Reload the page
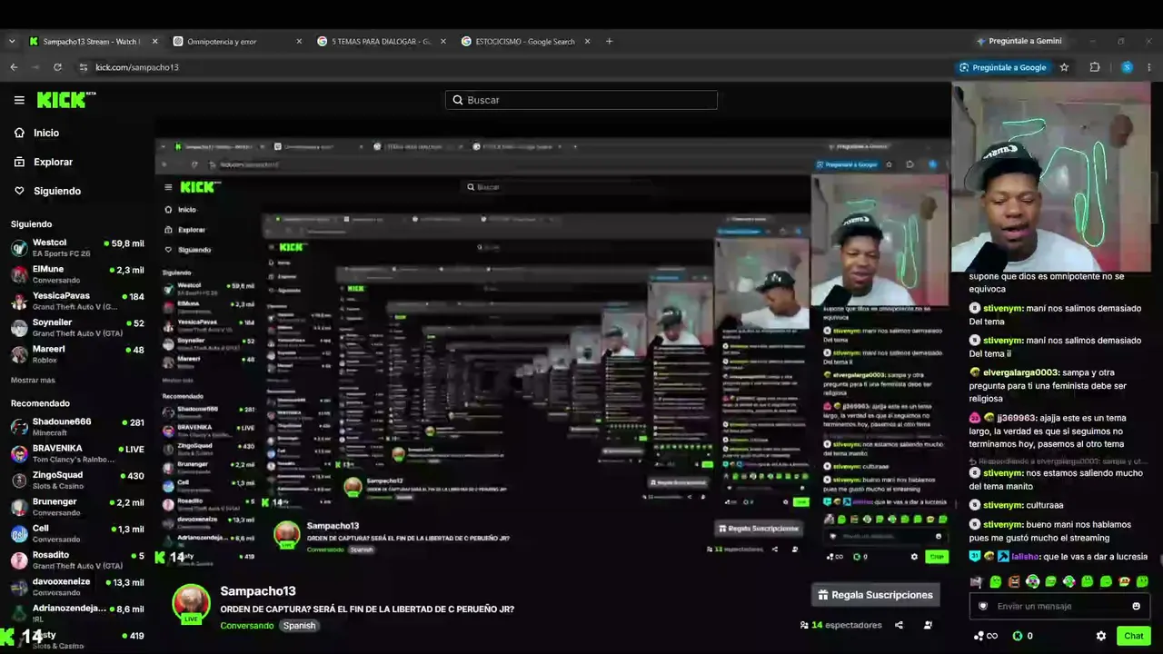1163x654 pixels. click(57, 67)
